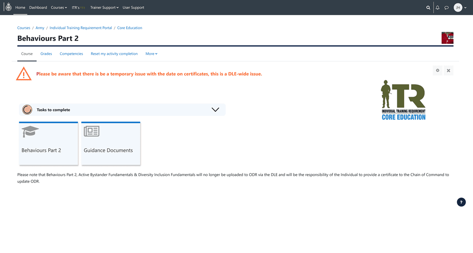Open the messages speech bubble icon
The image size is (473, 253).
(446, 7)
